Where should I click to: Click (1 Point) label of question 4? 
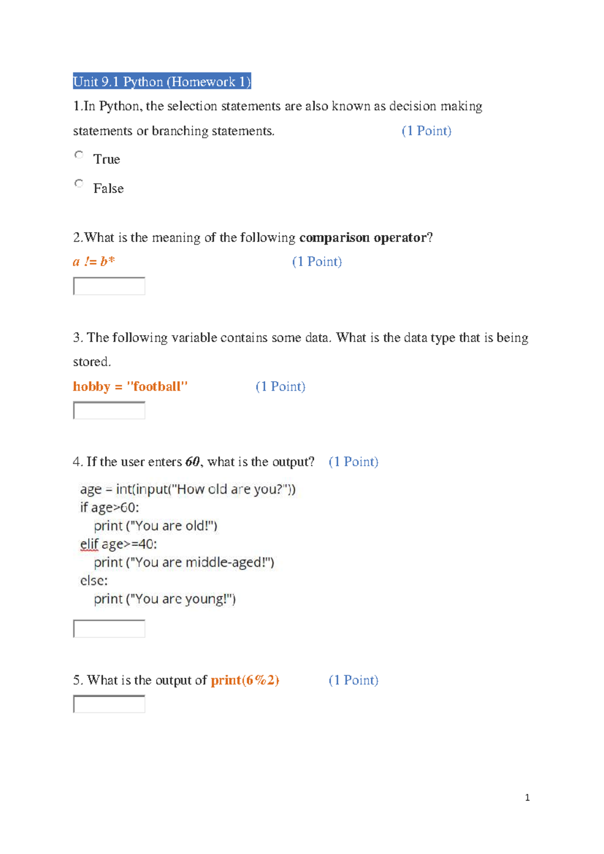coord(353,462)
